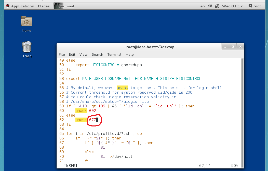Screen dimensions: 268x171
Task: Click the terminal vertical scrollbar
Action: point(242,113)
